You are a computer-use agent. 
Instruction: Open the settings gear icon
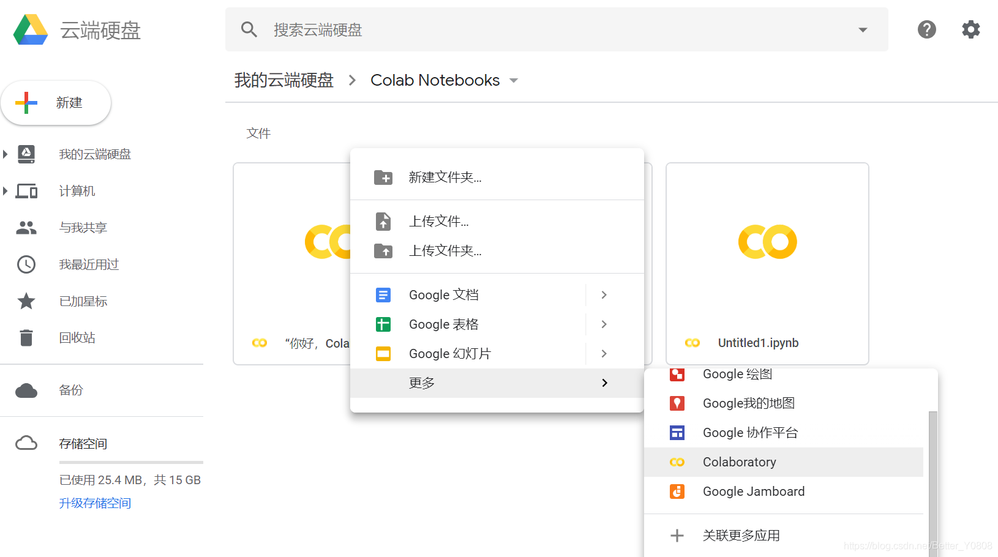point(970,29)
